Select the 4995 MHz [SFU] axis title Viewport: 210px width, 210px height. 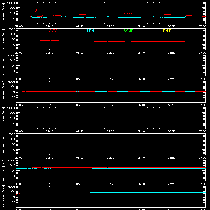coord(3,144)
